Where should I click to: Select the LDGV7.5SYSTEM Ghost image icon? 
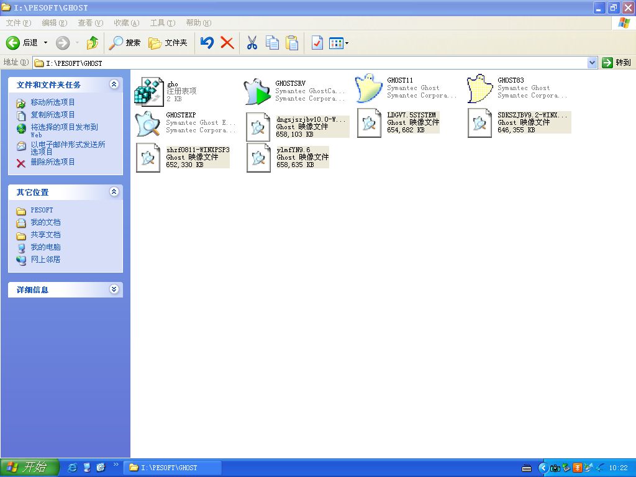tap(369, 122)
